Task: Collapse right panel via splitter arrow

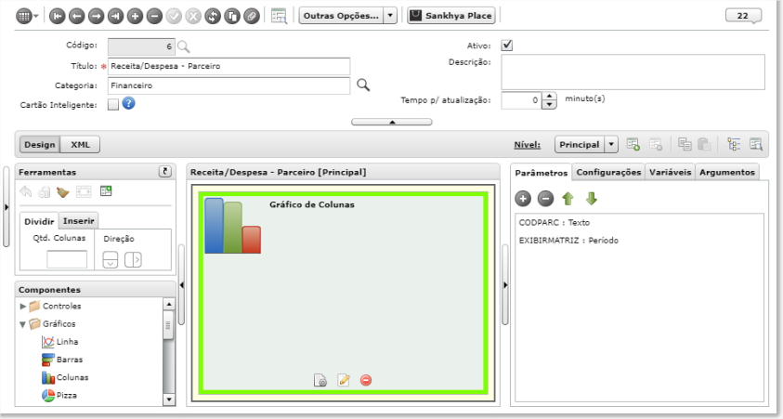Action: tap(505, 285)
